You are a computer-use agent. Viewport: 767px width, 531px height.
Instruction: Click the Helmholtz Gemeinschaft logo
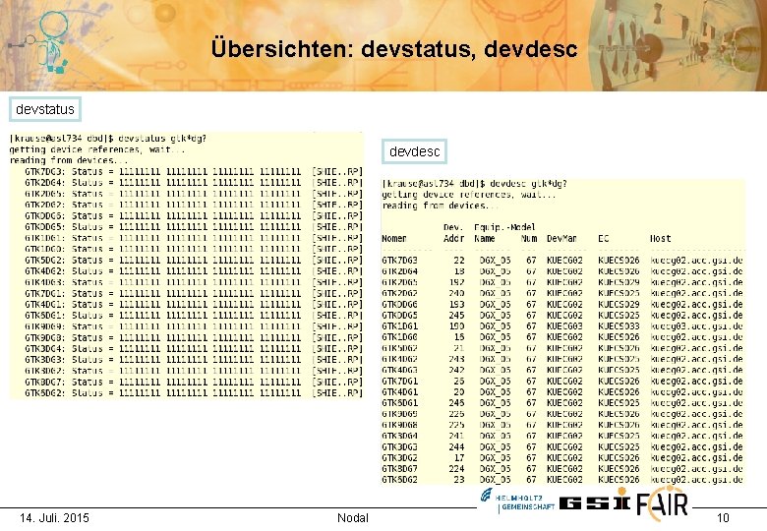click(517, 501)
